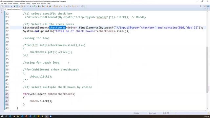Click 'chbox.click();' on line 47
The width and height of the screenshot is (210, 118).
click(x=41, y=101)
